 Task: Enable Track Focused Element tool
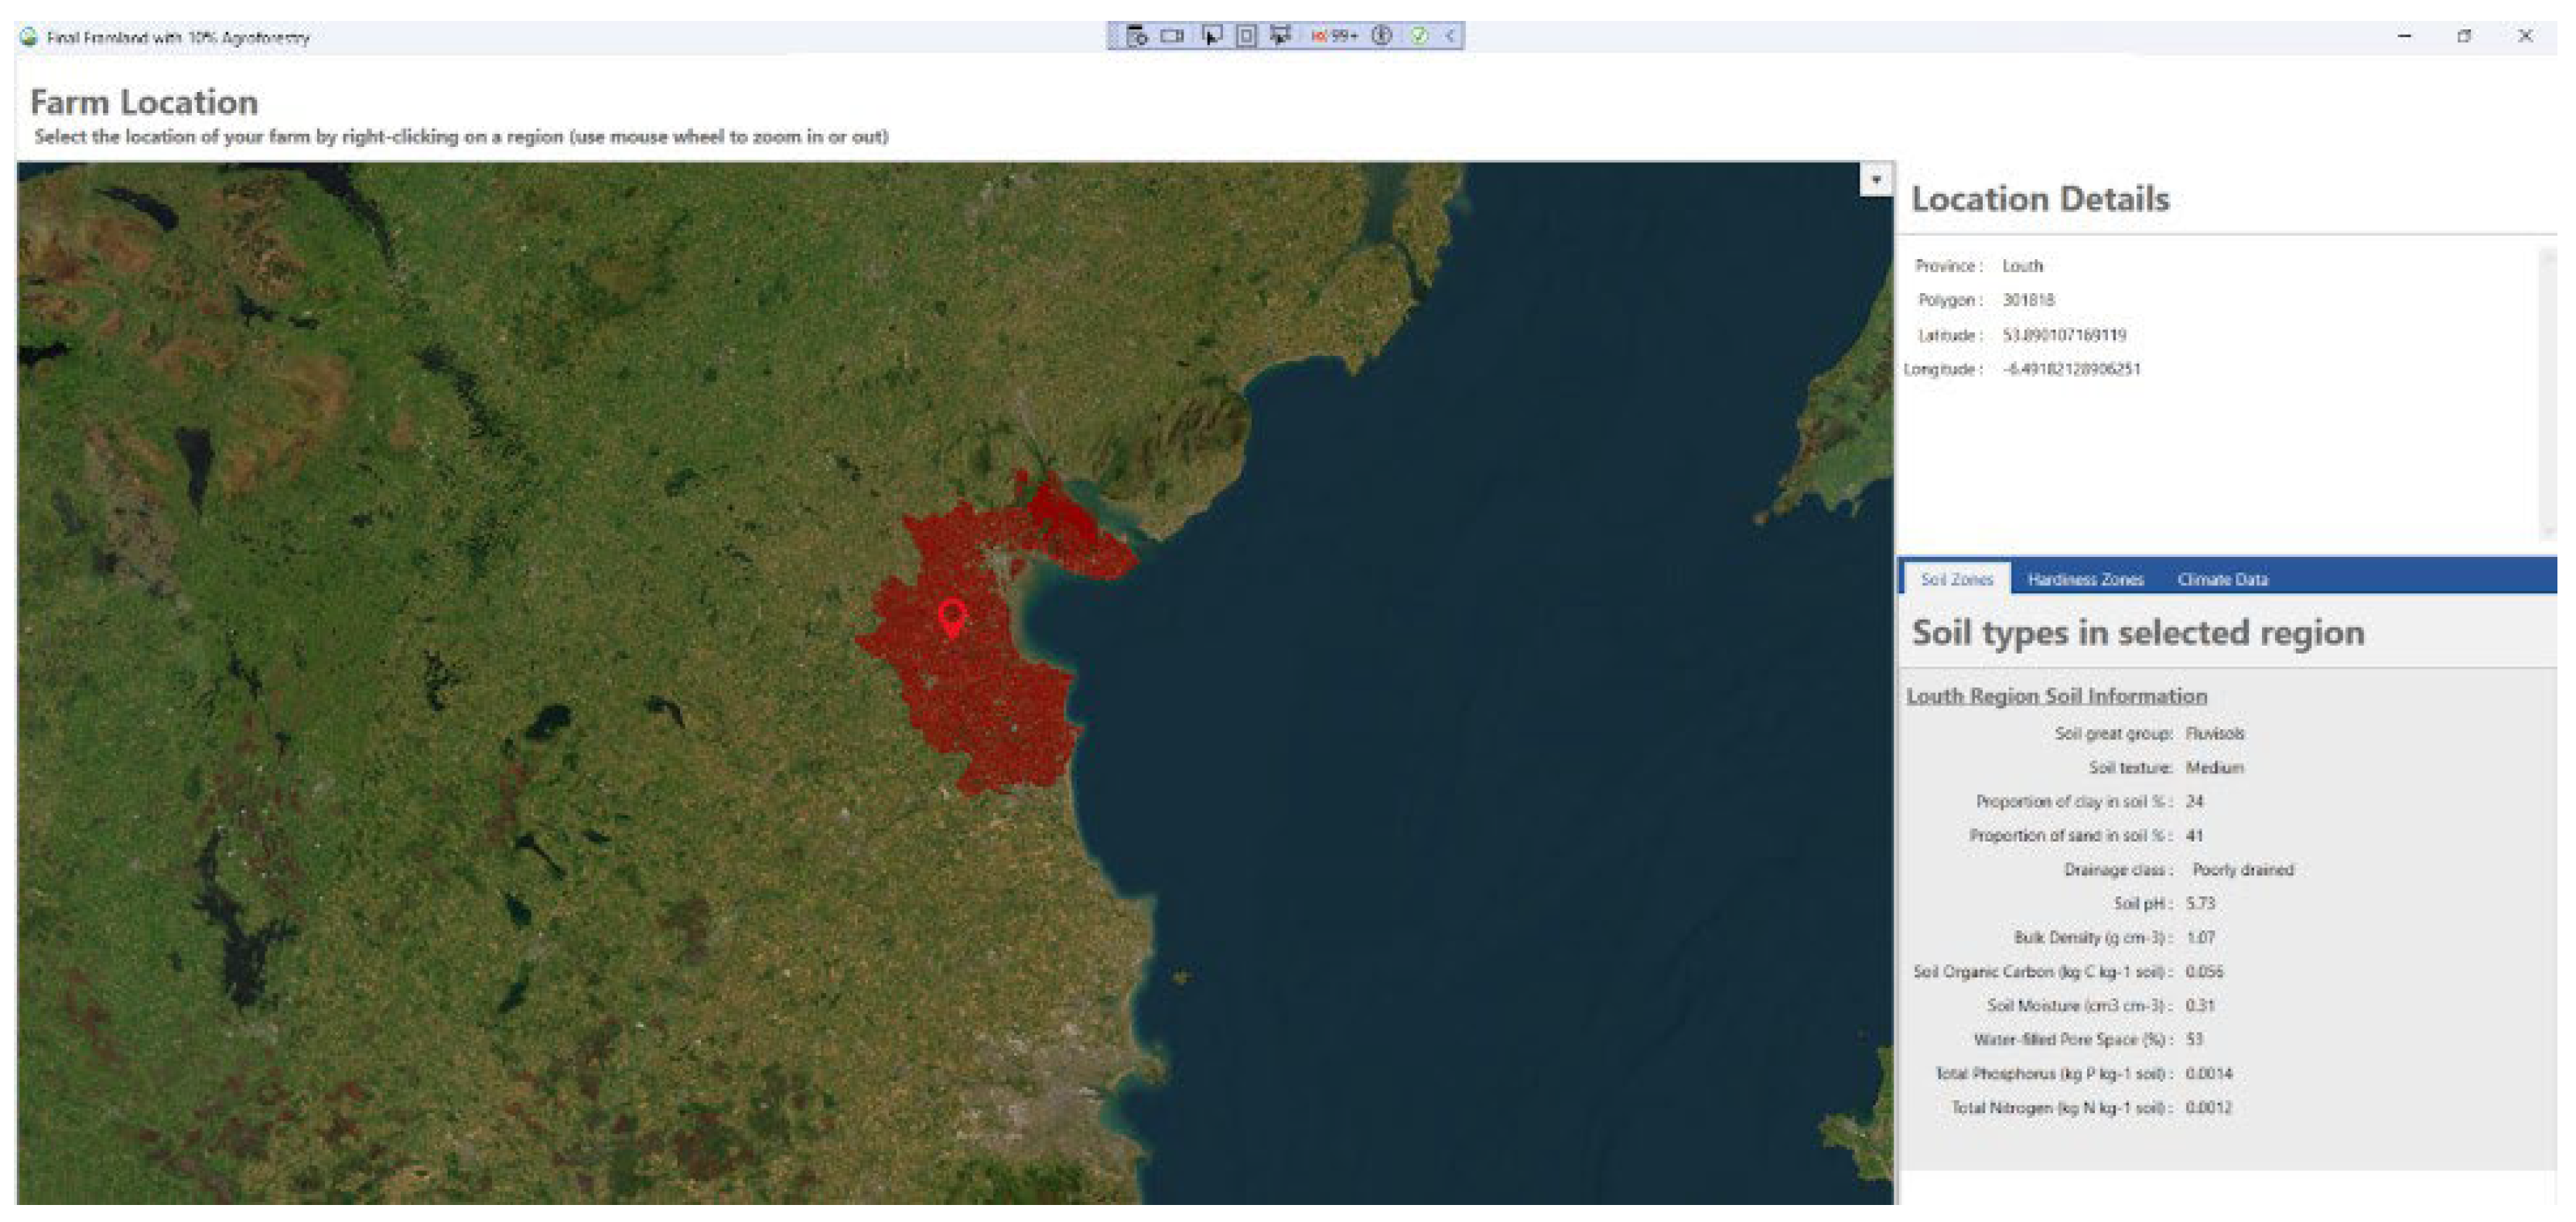[x=1280, y=36]
